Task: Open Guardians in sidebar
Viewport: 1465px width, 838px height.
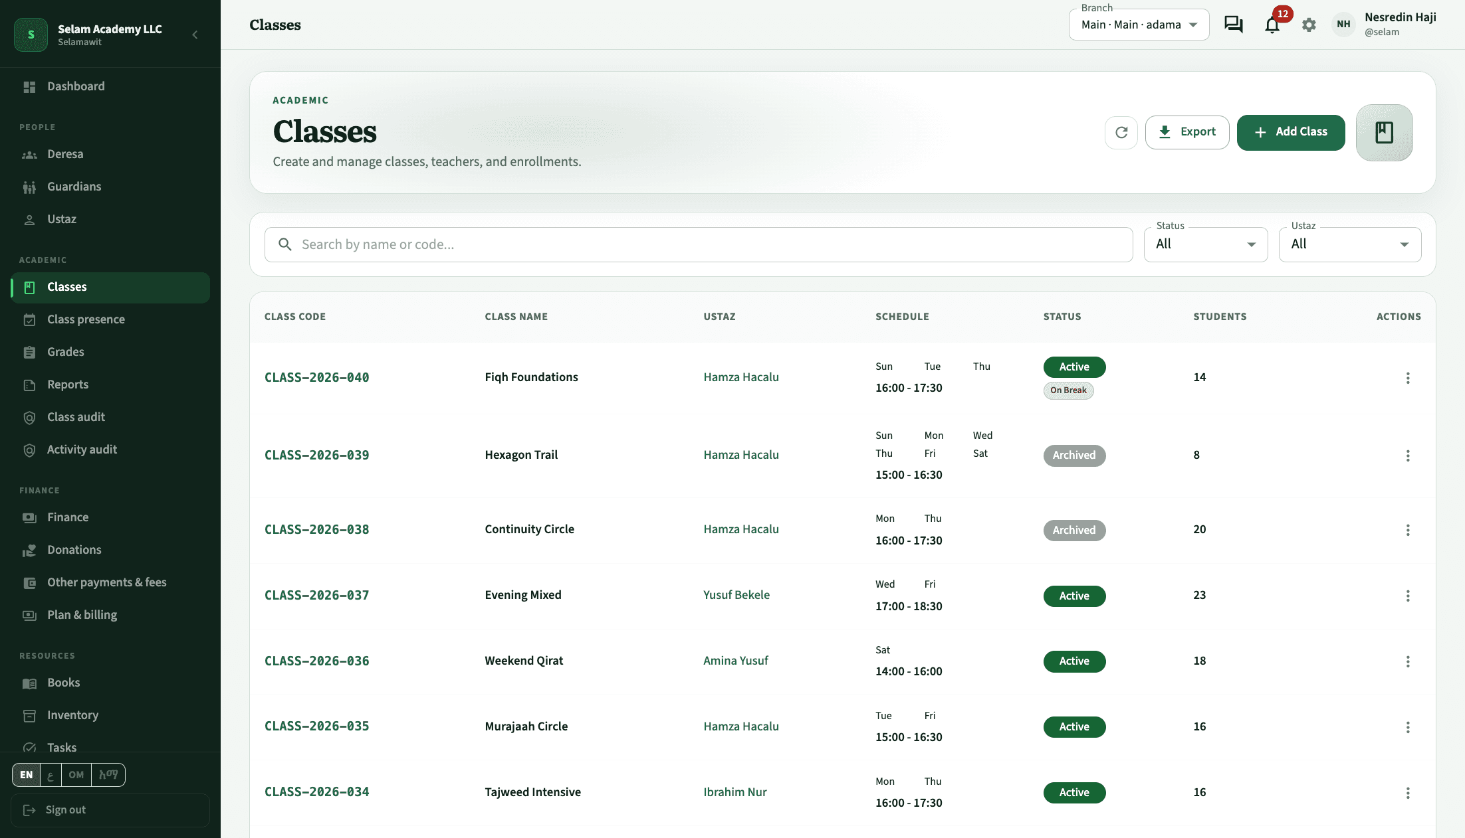Action: point(110,187)
